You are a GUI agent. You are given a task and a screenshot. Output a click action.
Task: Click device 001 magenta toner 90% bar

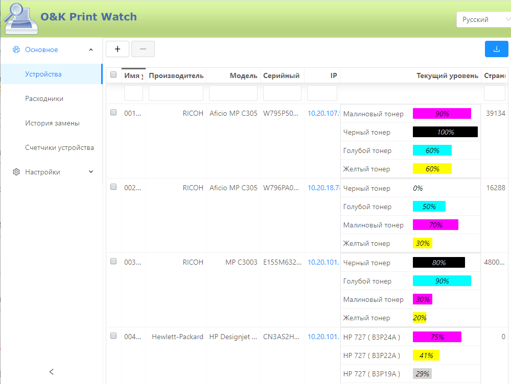[442, 114]
